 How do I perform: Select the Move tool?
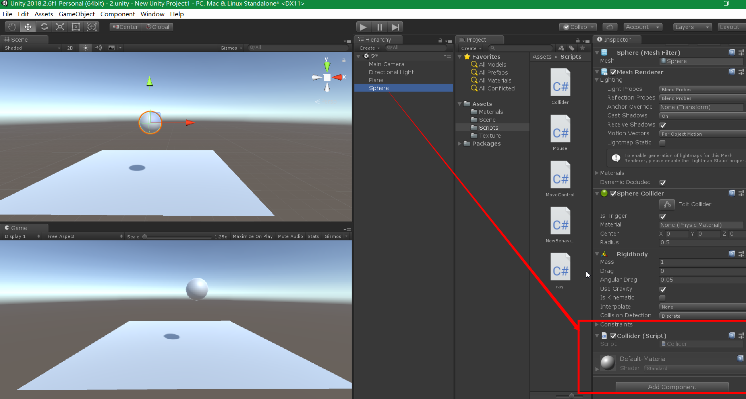pos(28,27)
